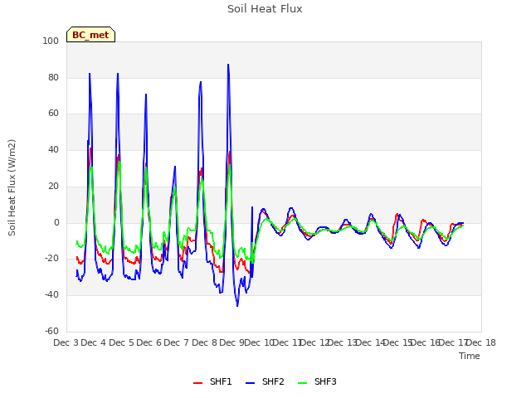531x398 pixels.
Task: Toggle the SHF1 legend entry
Action: coord(212,381)
